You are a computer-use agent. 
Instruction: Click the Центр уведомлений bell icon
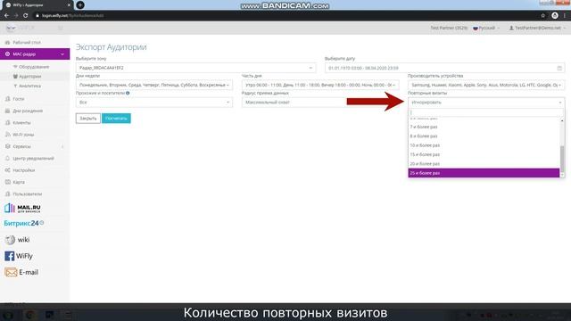(x=7, y=159)
